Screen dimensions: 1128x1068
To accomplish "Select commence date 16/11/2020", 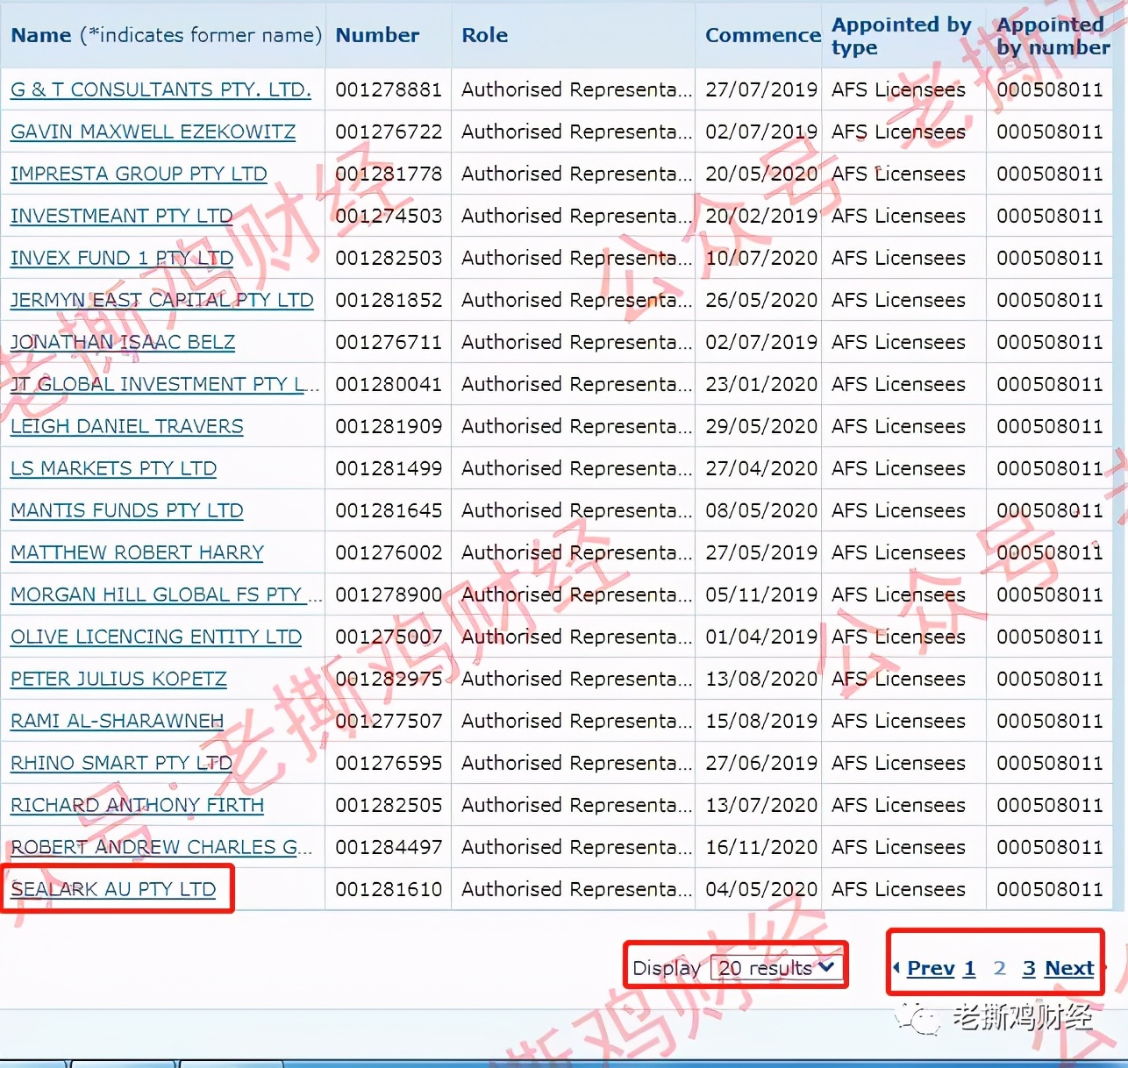I will click(761, 847).
